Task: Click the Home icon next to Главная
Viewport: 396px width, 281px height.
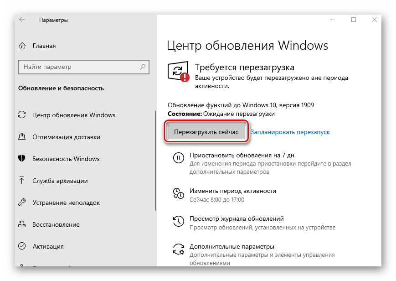Action: click(22, 46)
